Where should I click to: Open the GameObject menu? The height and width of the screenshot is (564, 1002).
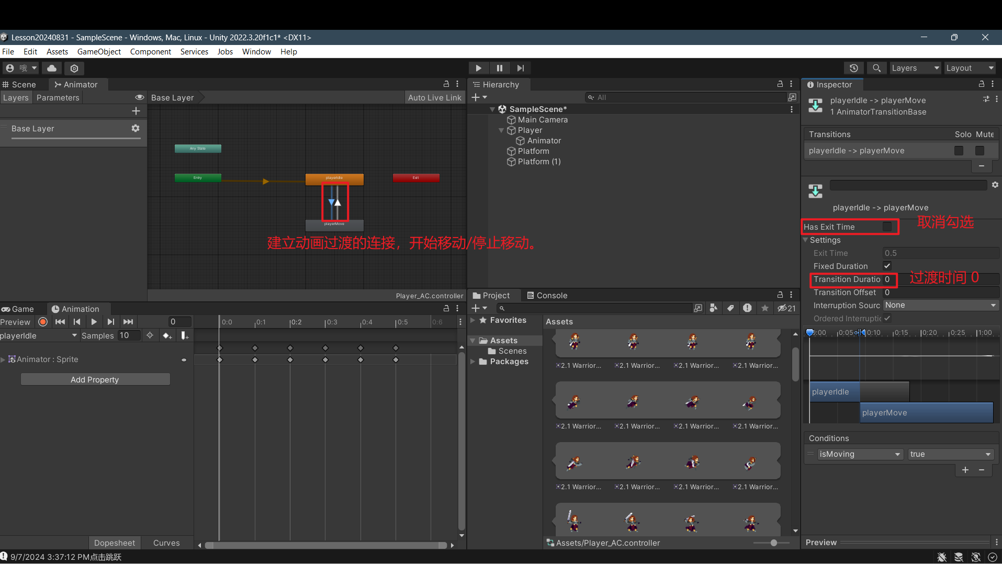[x=99, y=51]
